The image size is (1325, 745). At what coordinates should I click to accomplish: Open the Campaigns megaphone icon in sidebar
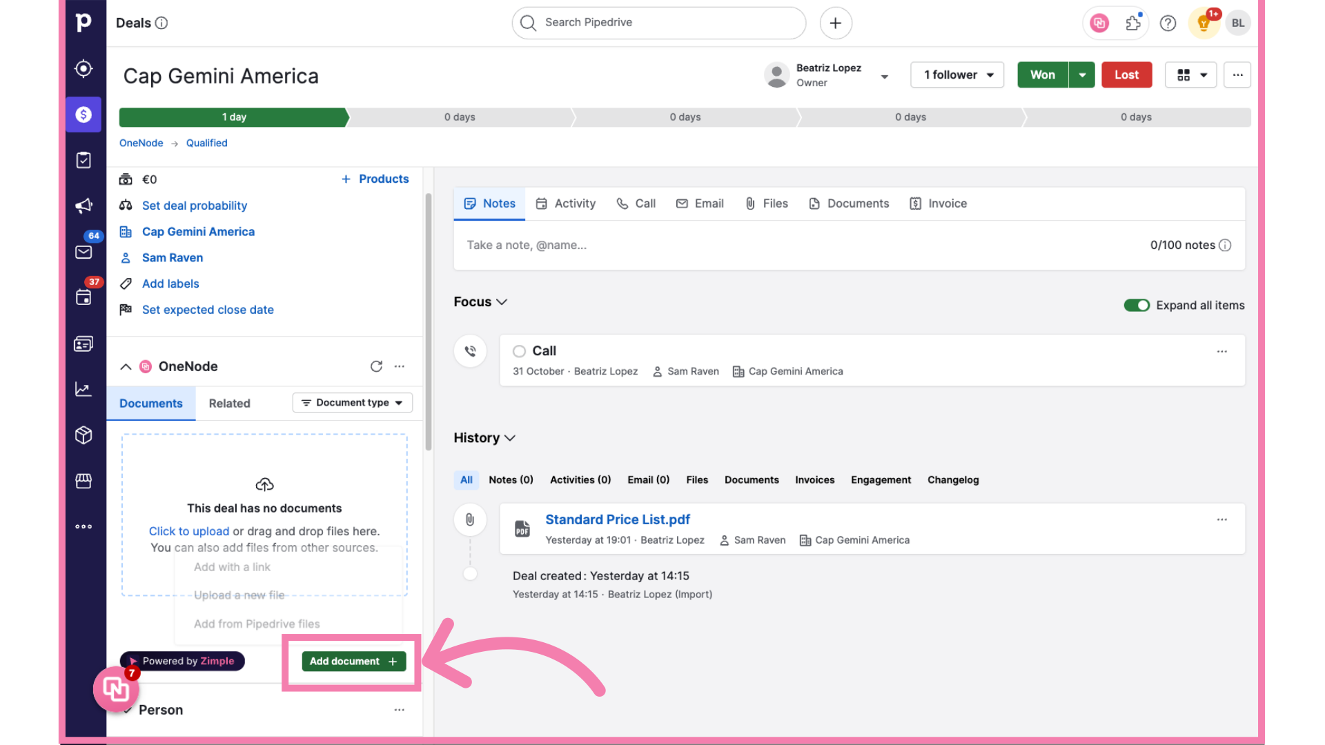[84, 206]
